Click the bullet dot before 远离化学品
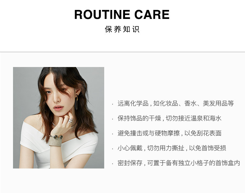The image size is (245, 193). click(x=112, y=104)
